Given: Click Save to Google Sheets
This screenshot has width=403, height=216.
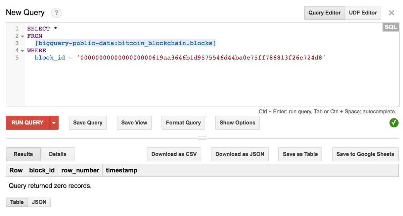Looking at the screenshot, I should point(365,154).
